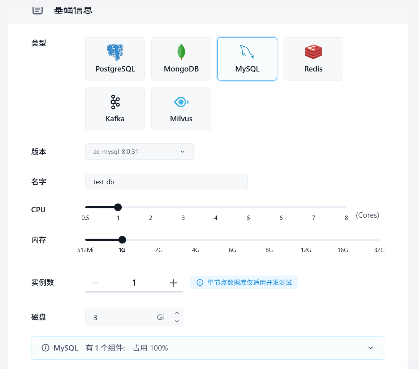Choose the MySQL database type card
419x369 pixels.
tap(247, 59)
